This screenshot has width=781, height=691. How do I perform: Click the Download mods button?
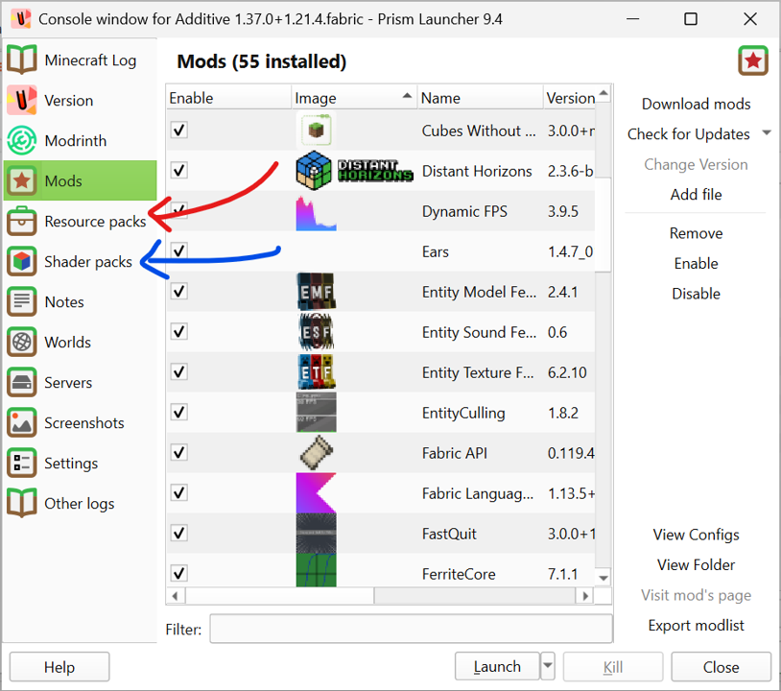coord(696,104)
